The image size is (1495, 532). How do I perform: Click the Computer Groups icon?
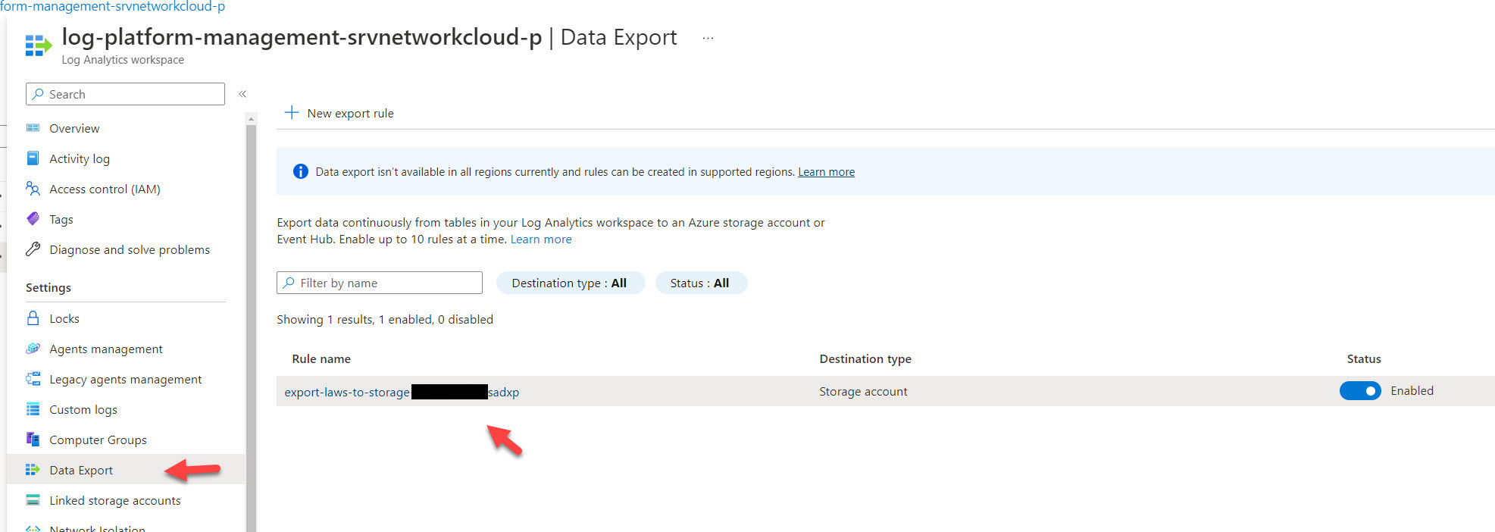(x=33, y=439)
